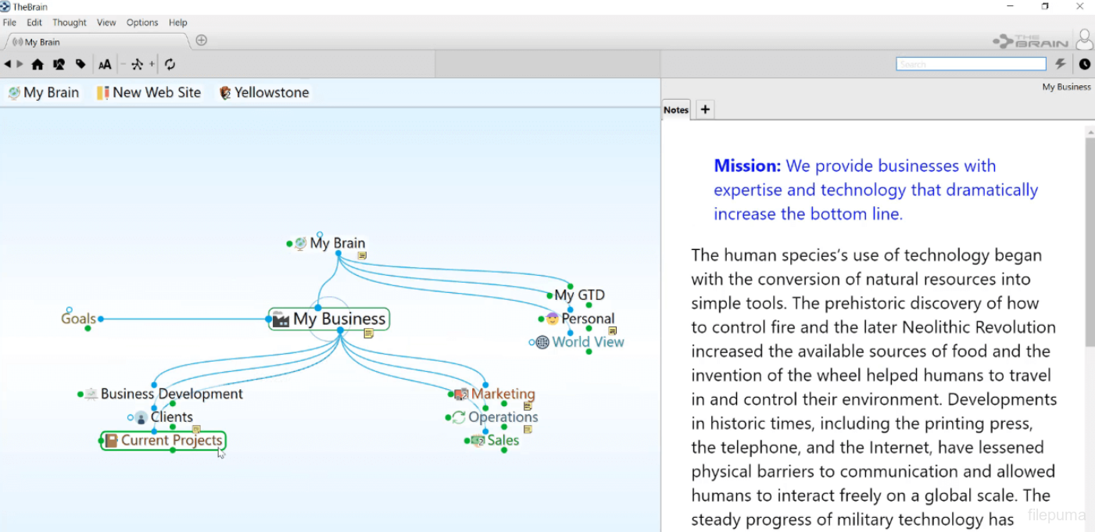Click the lightning bolt icon beside Search
Image resolution: width=1095 pixels, height=532 pixels.
[x=1061, y=64]
